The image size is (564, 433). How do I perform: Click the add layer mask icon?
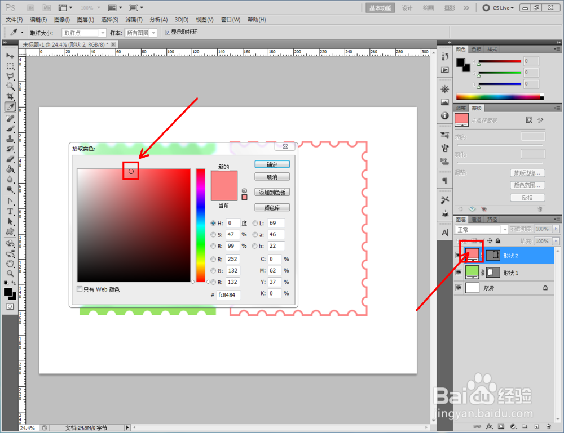pyautogui.click(x=501, y=427)
